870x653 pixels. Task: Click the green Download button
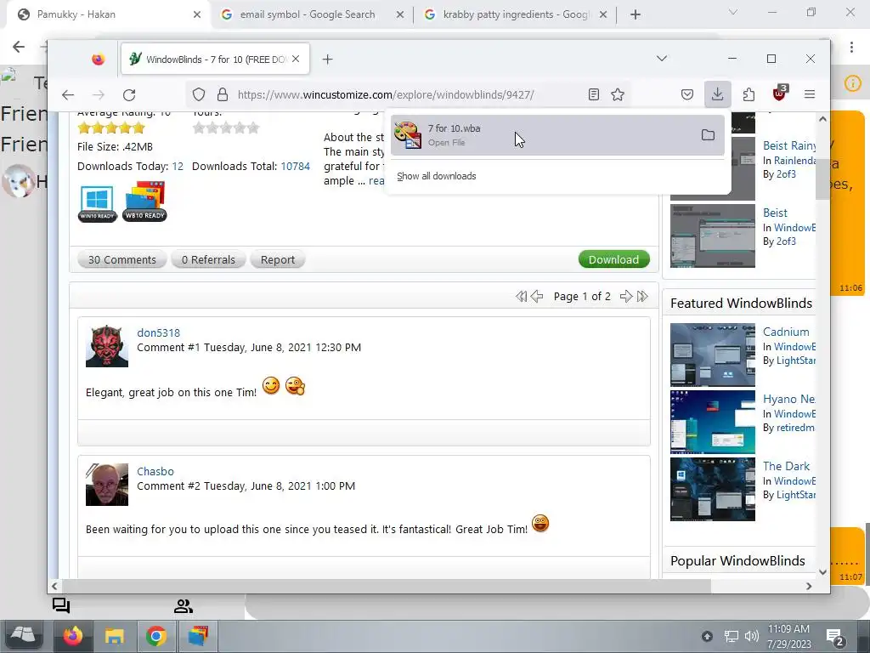tap(613, 259)
